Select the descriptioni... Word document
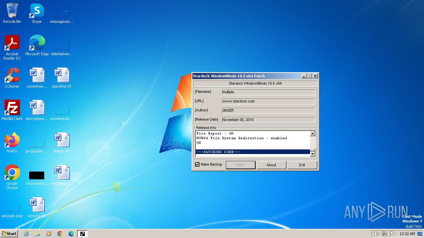 tap(37, 110)
